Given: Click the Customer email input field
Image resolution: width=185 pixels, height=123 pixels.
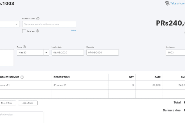Looking at the screenshot, I should click(49, 24).
